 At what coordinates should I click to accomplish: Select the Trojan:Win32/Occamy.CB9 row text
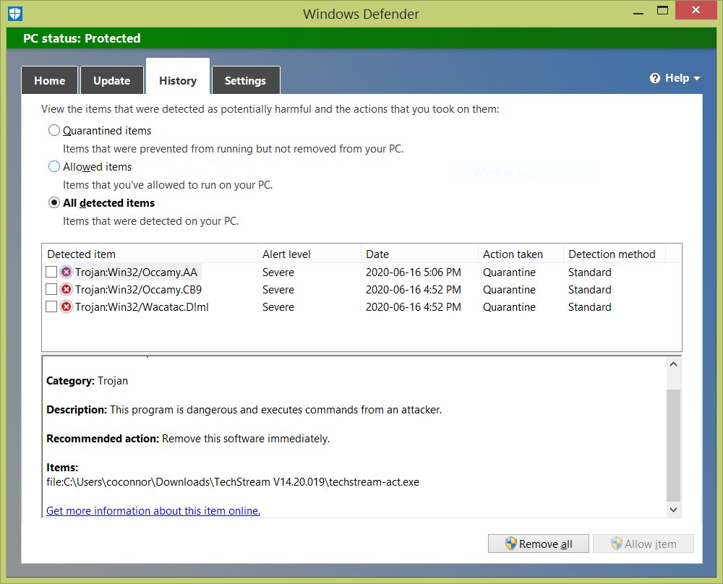tap(138, 289)
